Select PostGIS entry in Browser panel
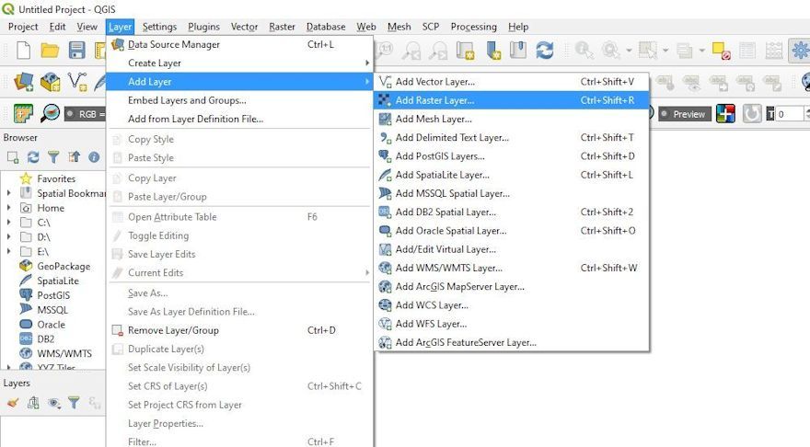Screen dimensions: 810x447 [x=53, y=295]
